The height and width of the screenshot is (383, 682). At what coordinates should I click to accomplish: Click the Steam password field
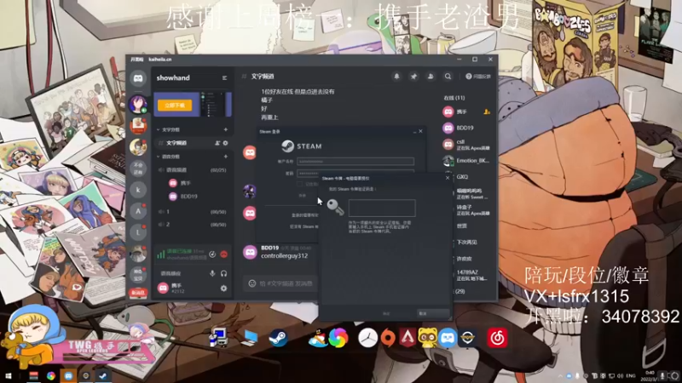tap(355, 173)
